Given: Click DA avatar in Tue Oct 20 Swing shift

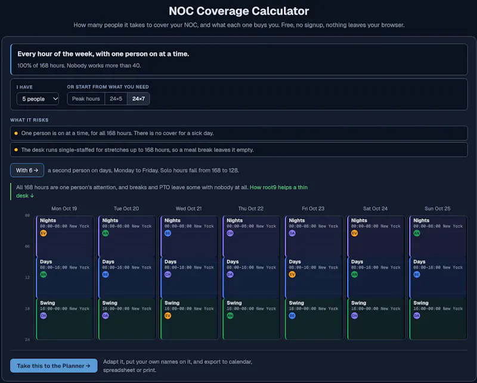Looking at the screenshot, I should [106, 316].
